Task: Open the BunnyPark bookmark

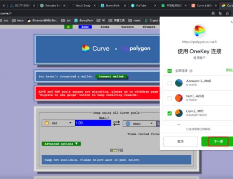Action: tap(84, 21)
